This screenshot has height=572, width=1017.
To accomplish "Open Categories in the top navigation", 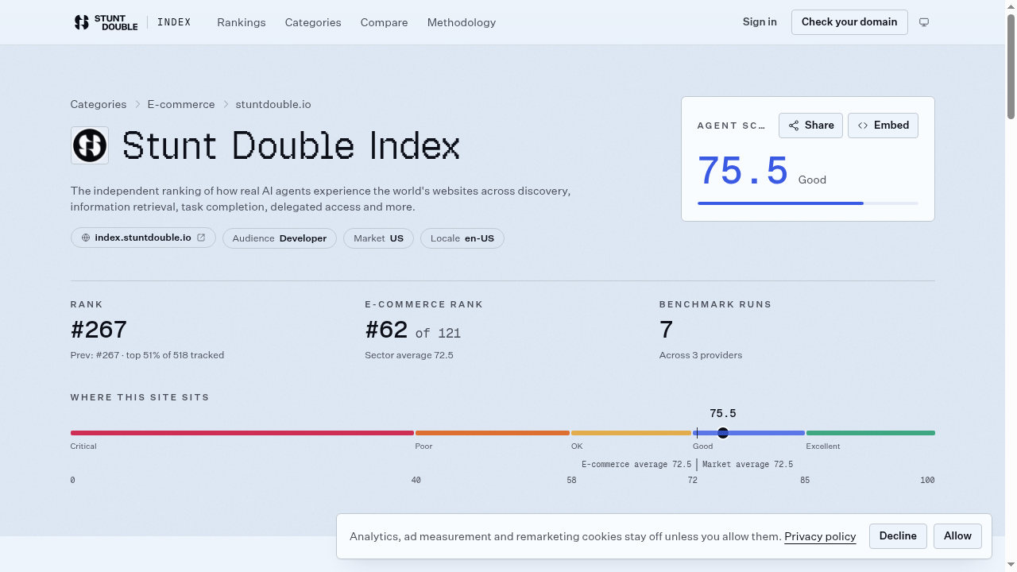I will pyautogui.click(x=313, y=22).
